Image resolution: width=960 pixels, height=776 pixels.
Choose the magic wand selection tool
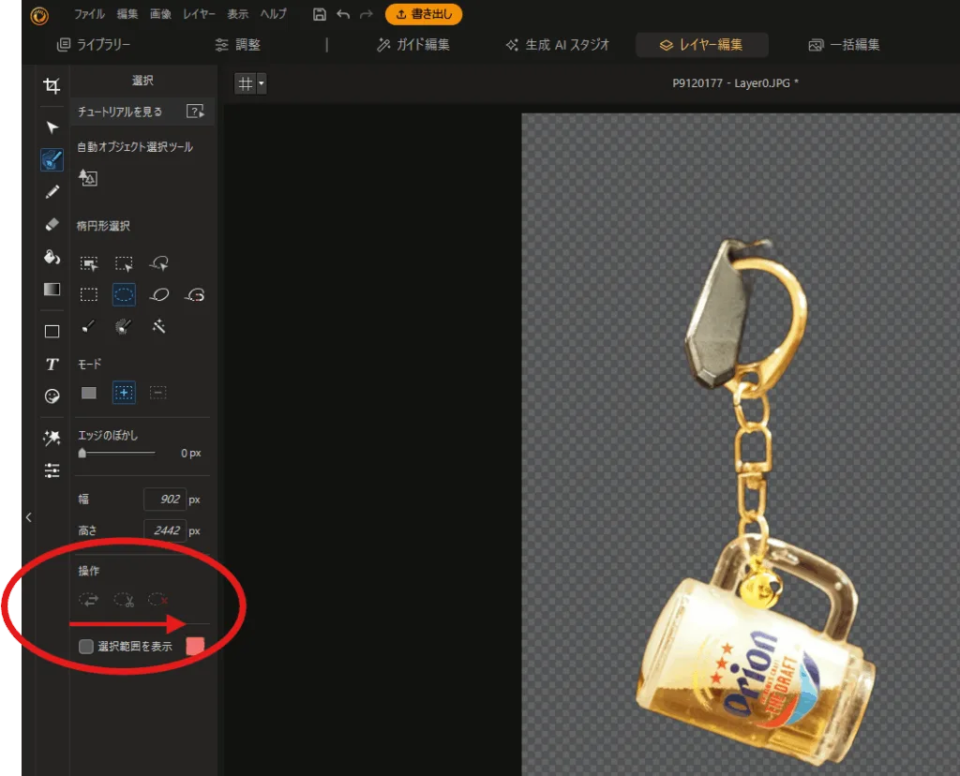tap(159, 326)
